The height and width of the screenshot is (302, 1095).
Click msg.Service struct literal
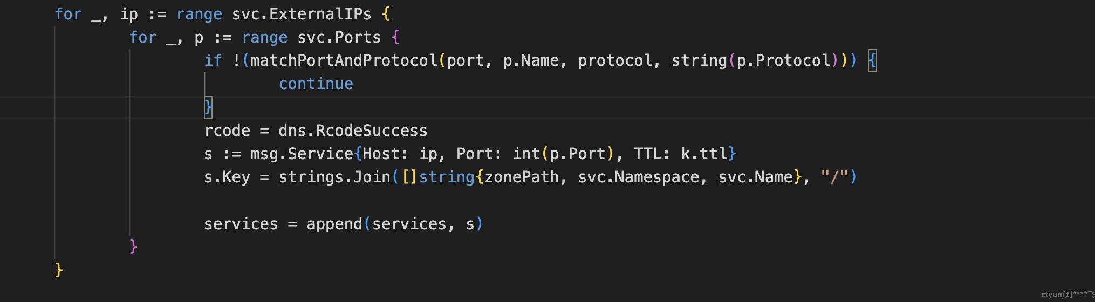302,154
